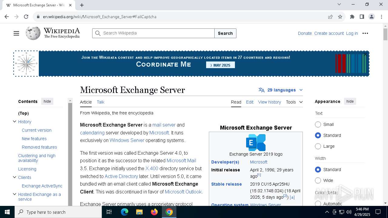Image resolution: width=388 pixels, height=218 pixels.
Task: Open the Microsoft Outlook link
Action: point(183,192)
